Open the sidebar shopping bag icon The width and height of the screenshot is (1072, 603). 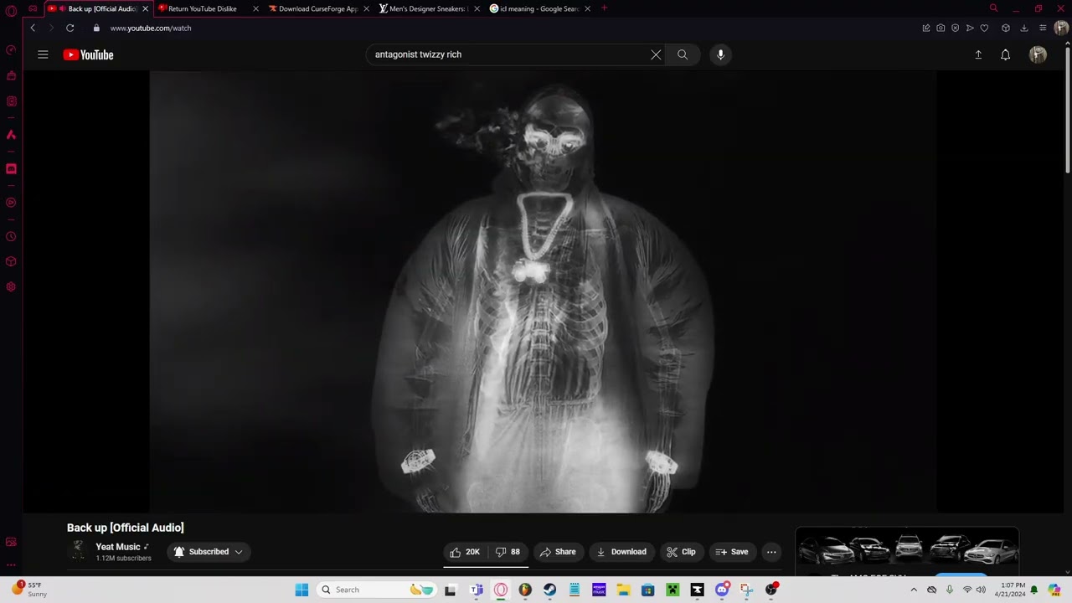click(x=11, y=75)
